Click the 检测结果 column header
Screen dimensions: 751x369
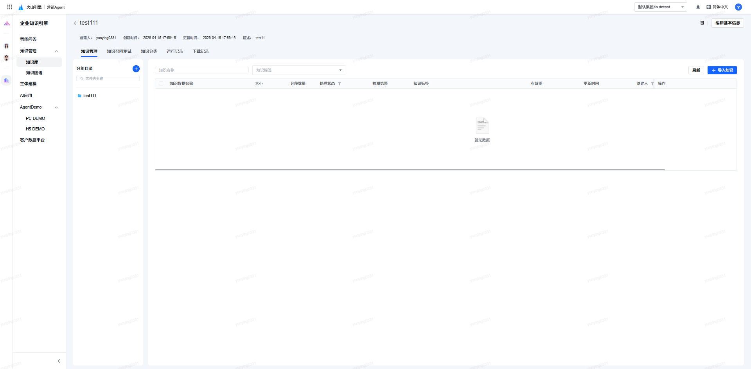pos(380,84)
